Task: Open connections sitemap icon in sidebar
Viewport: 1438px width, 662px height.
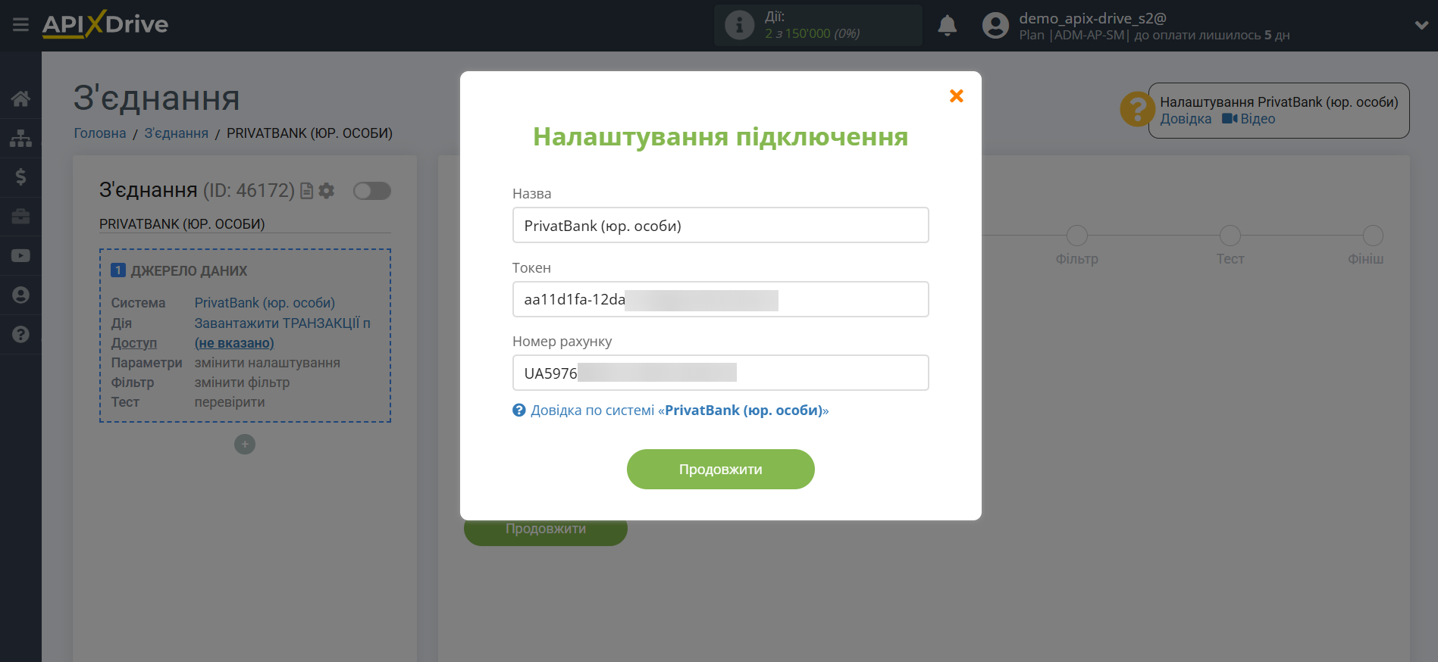Action: pos(20,138)
